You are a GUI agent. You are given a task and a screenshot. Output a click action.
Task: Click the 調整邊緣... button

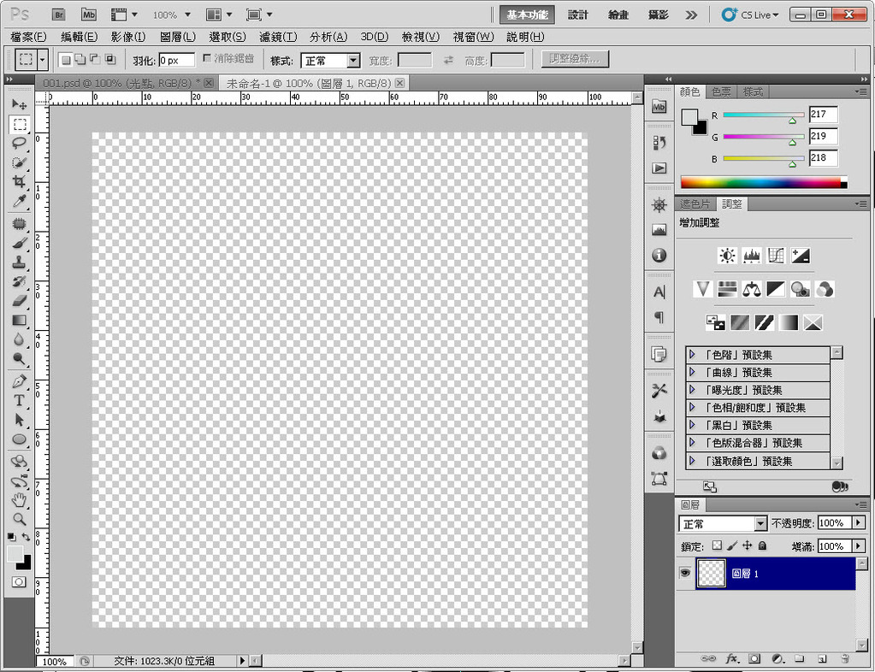(575, 59)
